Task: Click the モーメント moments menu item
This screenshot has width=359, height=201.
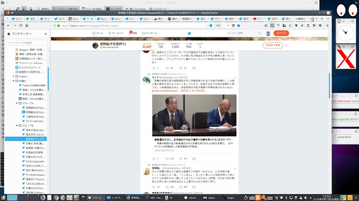Action: [116, 33]
